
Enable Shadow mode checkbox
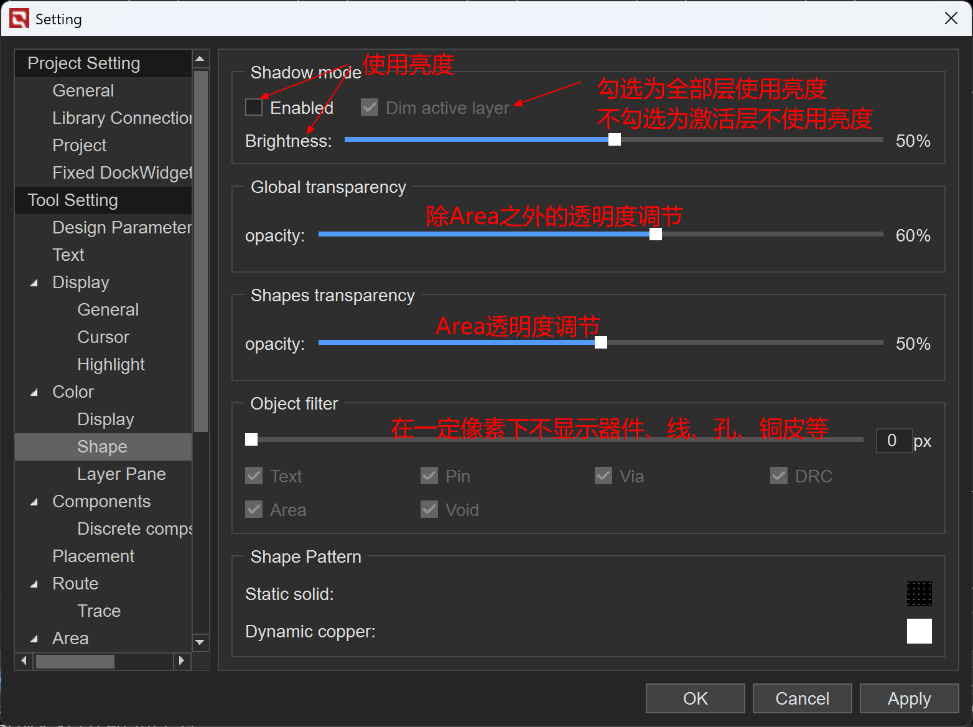pyautogui.click(x=254, y=108)
